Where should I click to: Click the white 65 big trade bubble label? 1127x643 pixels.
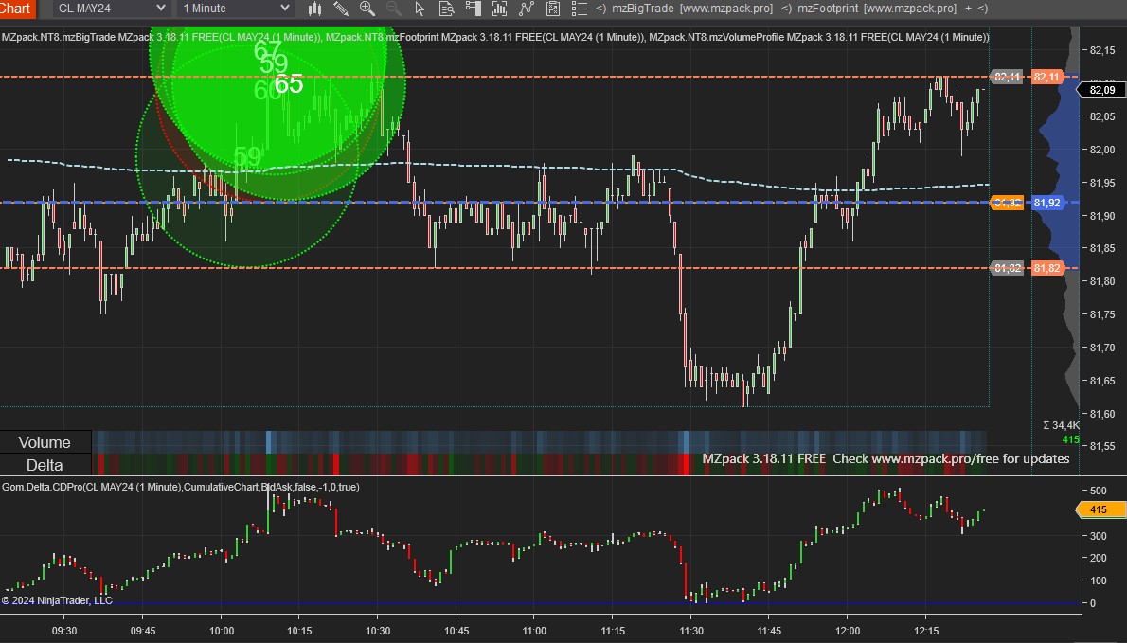(289, 84)
